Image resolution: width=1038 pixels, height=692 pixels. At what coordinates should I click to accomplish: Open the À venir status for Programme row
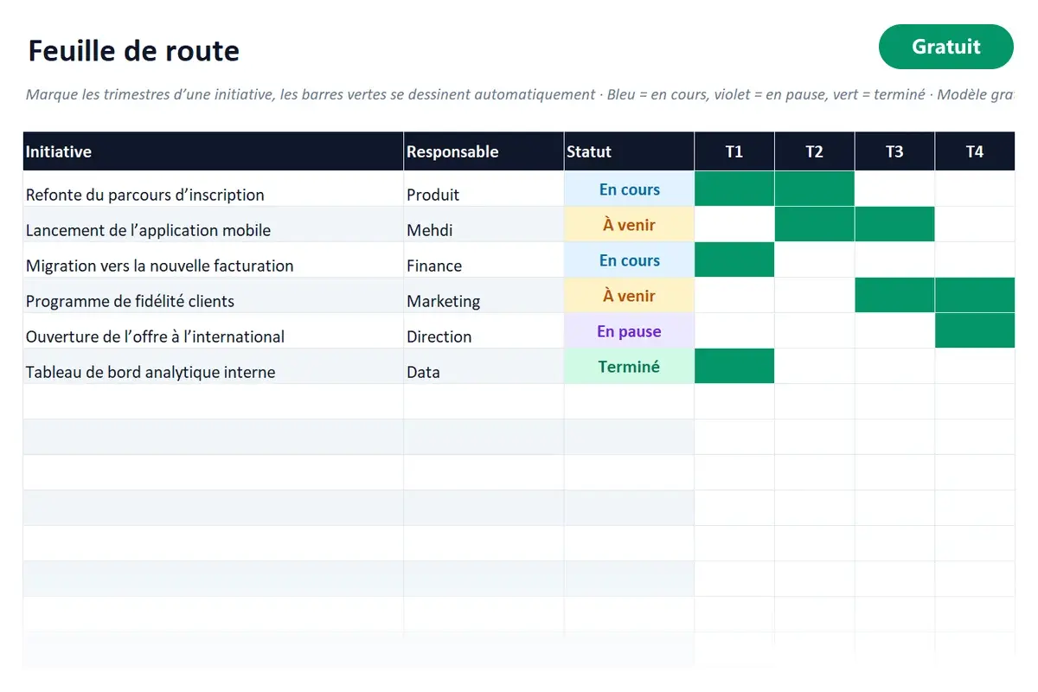point(629,295)
